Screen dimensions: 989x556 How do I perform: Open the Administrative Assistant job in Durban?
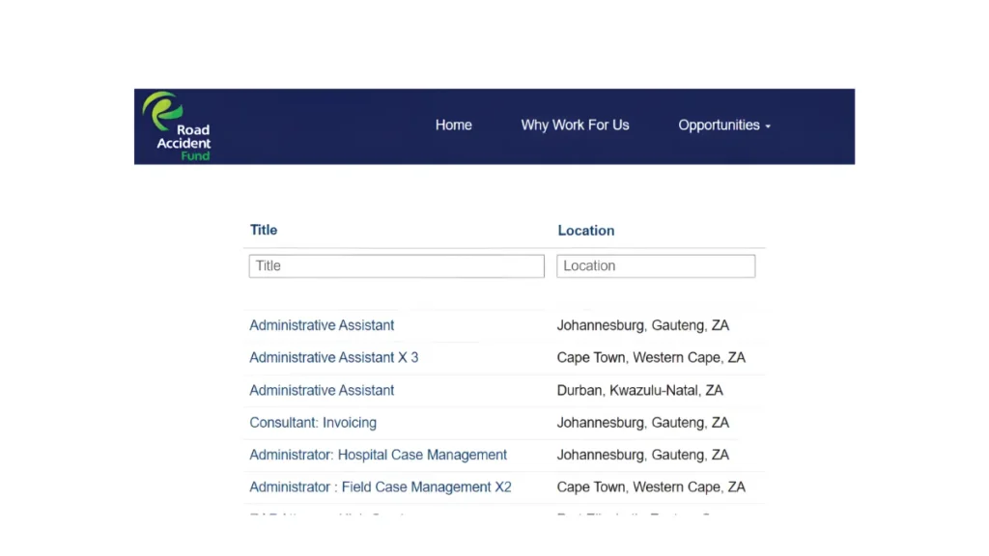(322, 391)
